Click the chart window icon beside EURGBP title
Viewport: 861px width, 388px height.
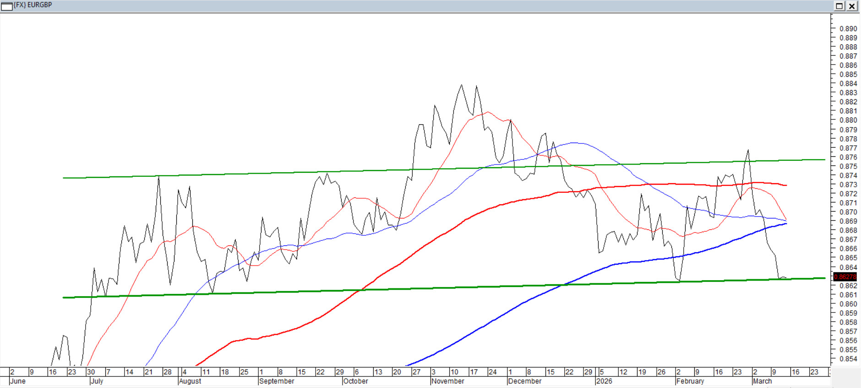pyautogui.click(x=6, y=6)
